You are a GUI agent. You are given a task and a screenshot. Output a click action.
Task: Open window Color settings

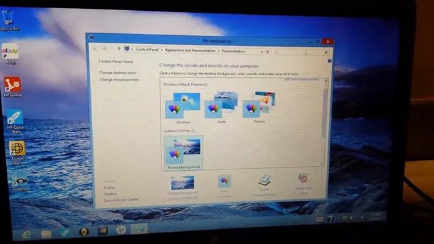click(224, 186)
